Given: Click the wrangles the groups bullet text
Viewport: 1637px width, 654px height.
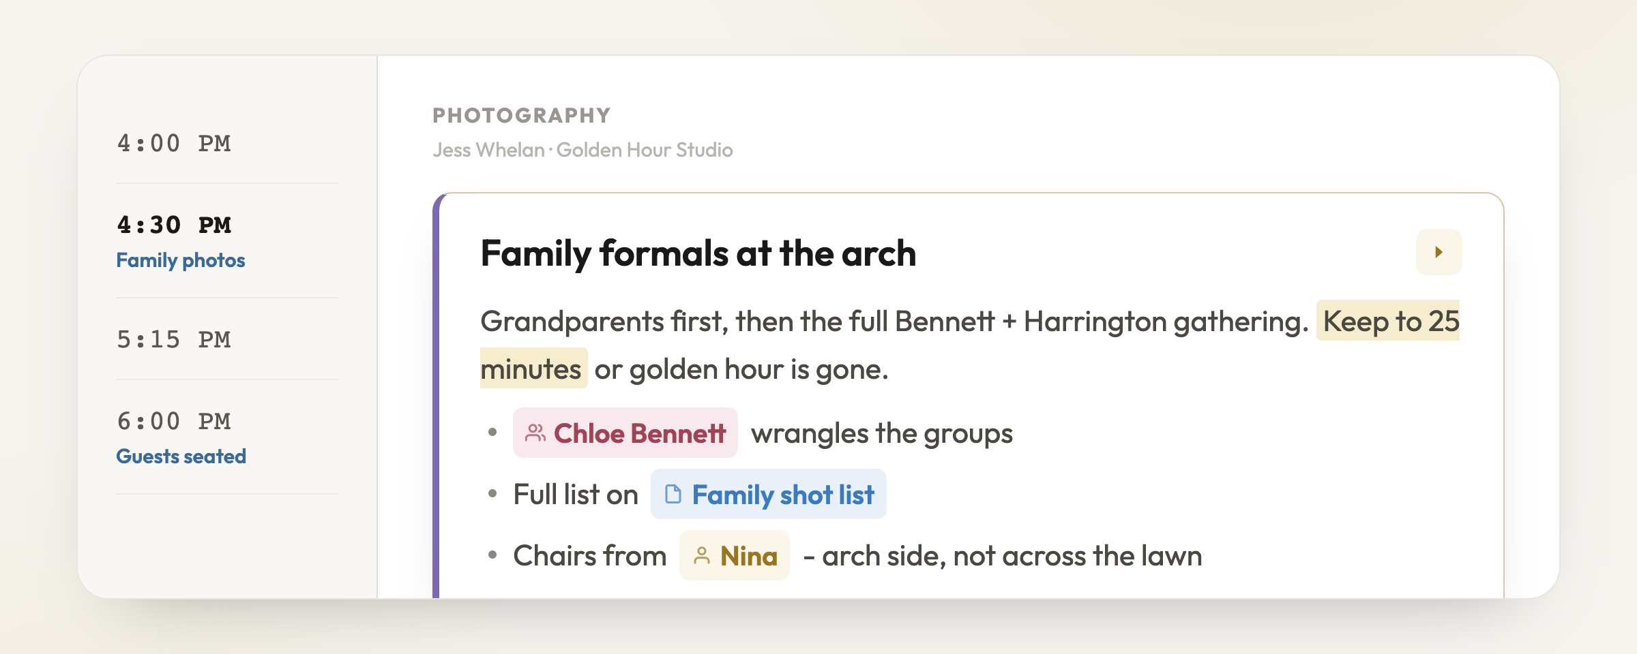Looking at the screenshot, I should (x=882, y=433).
